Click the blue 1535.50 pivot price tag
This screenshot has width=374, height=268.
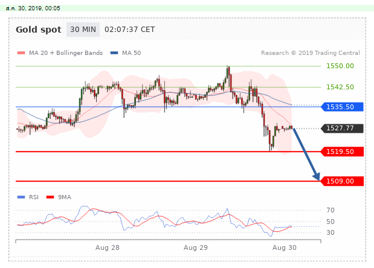coord(342,107)
